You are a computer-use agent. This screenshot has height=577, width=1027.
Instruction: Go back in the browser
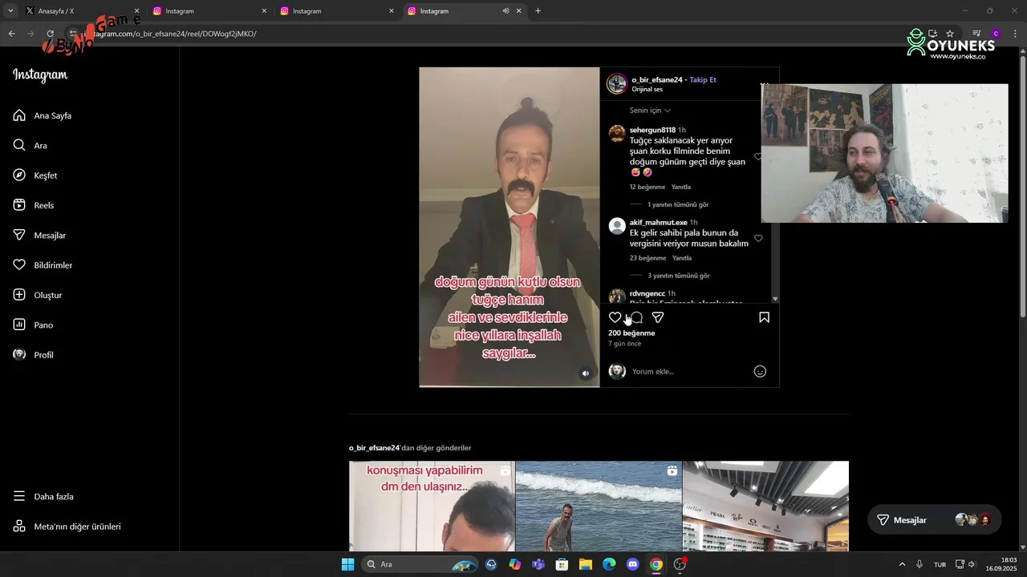[11, 34]
